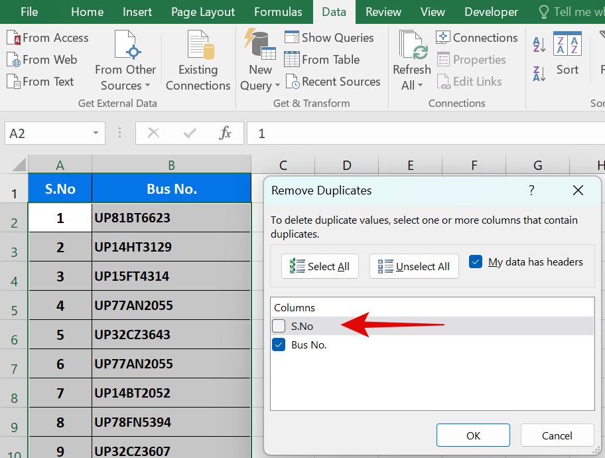Select column D header
The image size is (605, 458).
tap(346, 165)
